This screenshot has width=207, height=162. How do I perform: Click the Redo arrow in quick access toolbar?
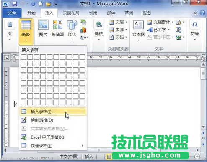[x=33, y=4]
